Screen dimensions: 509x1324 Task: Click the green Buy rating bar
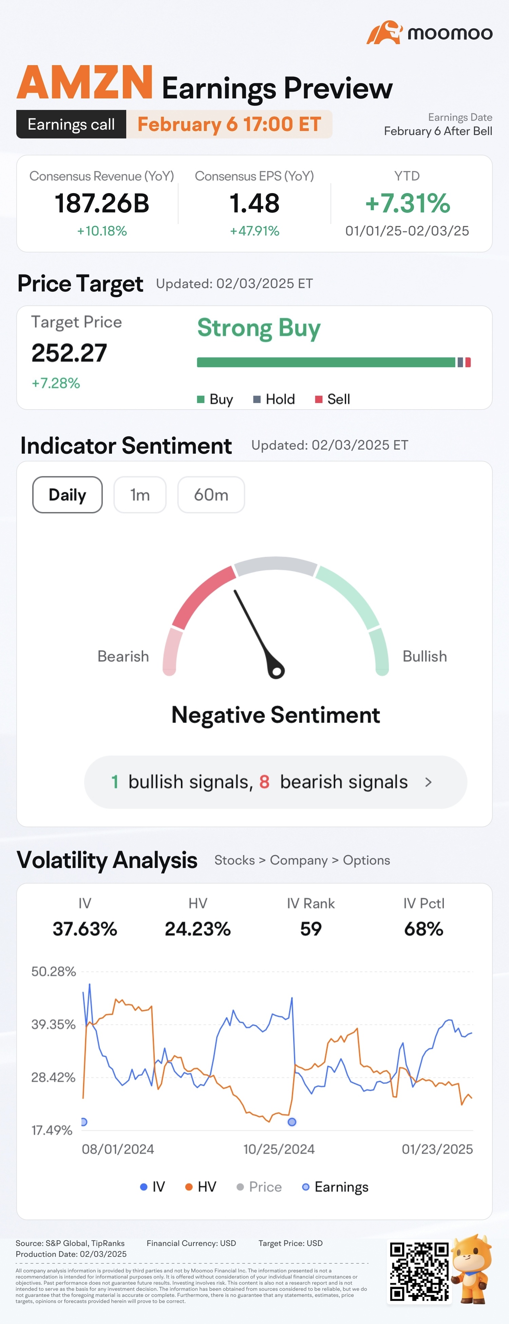pos(326,362)
